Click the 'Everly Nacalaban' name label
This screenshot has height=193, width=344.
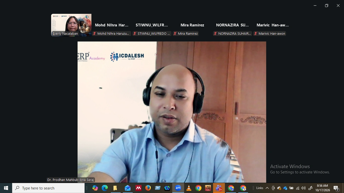click(65, 34)
